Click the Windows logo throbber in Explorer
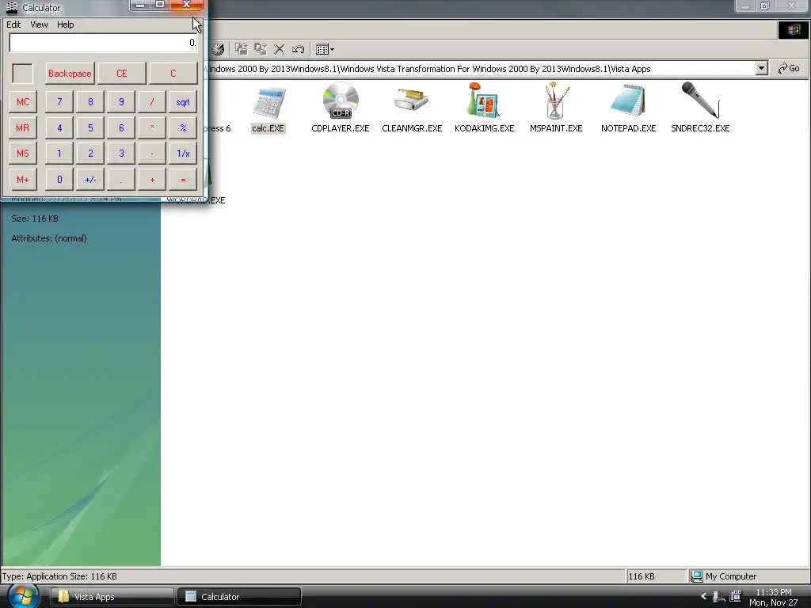Image resolution: width=811 pixels, height=608 pixels. (794, 30)
